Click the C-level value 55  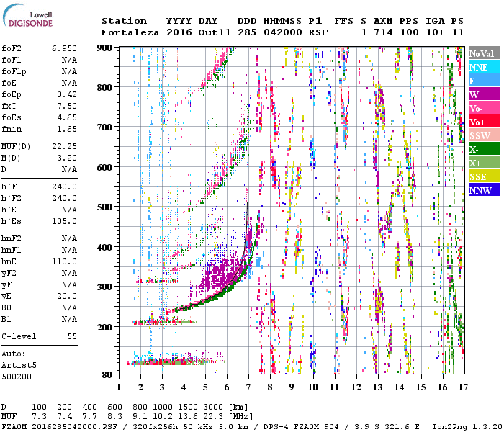[x=72, y=336]
